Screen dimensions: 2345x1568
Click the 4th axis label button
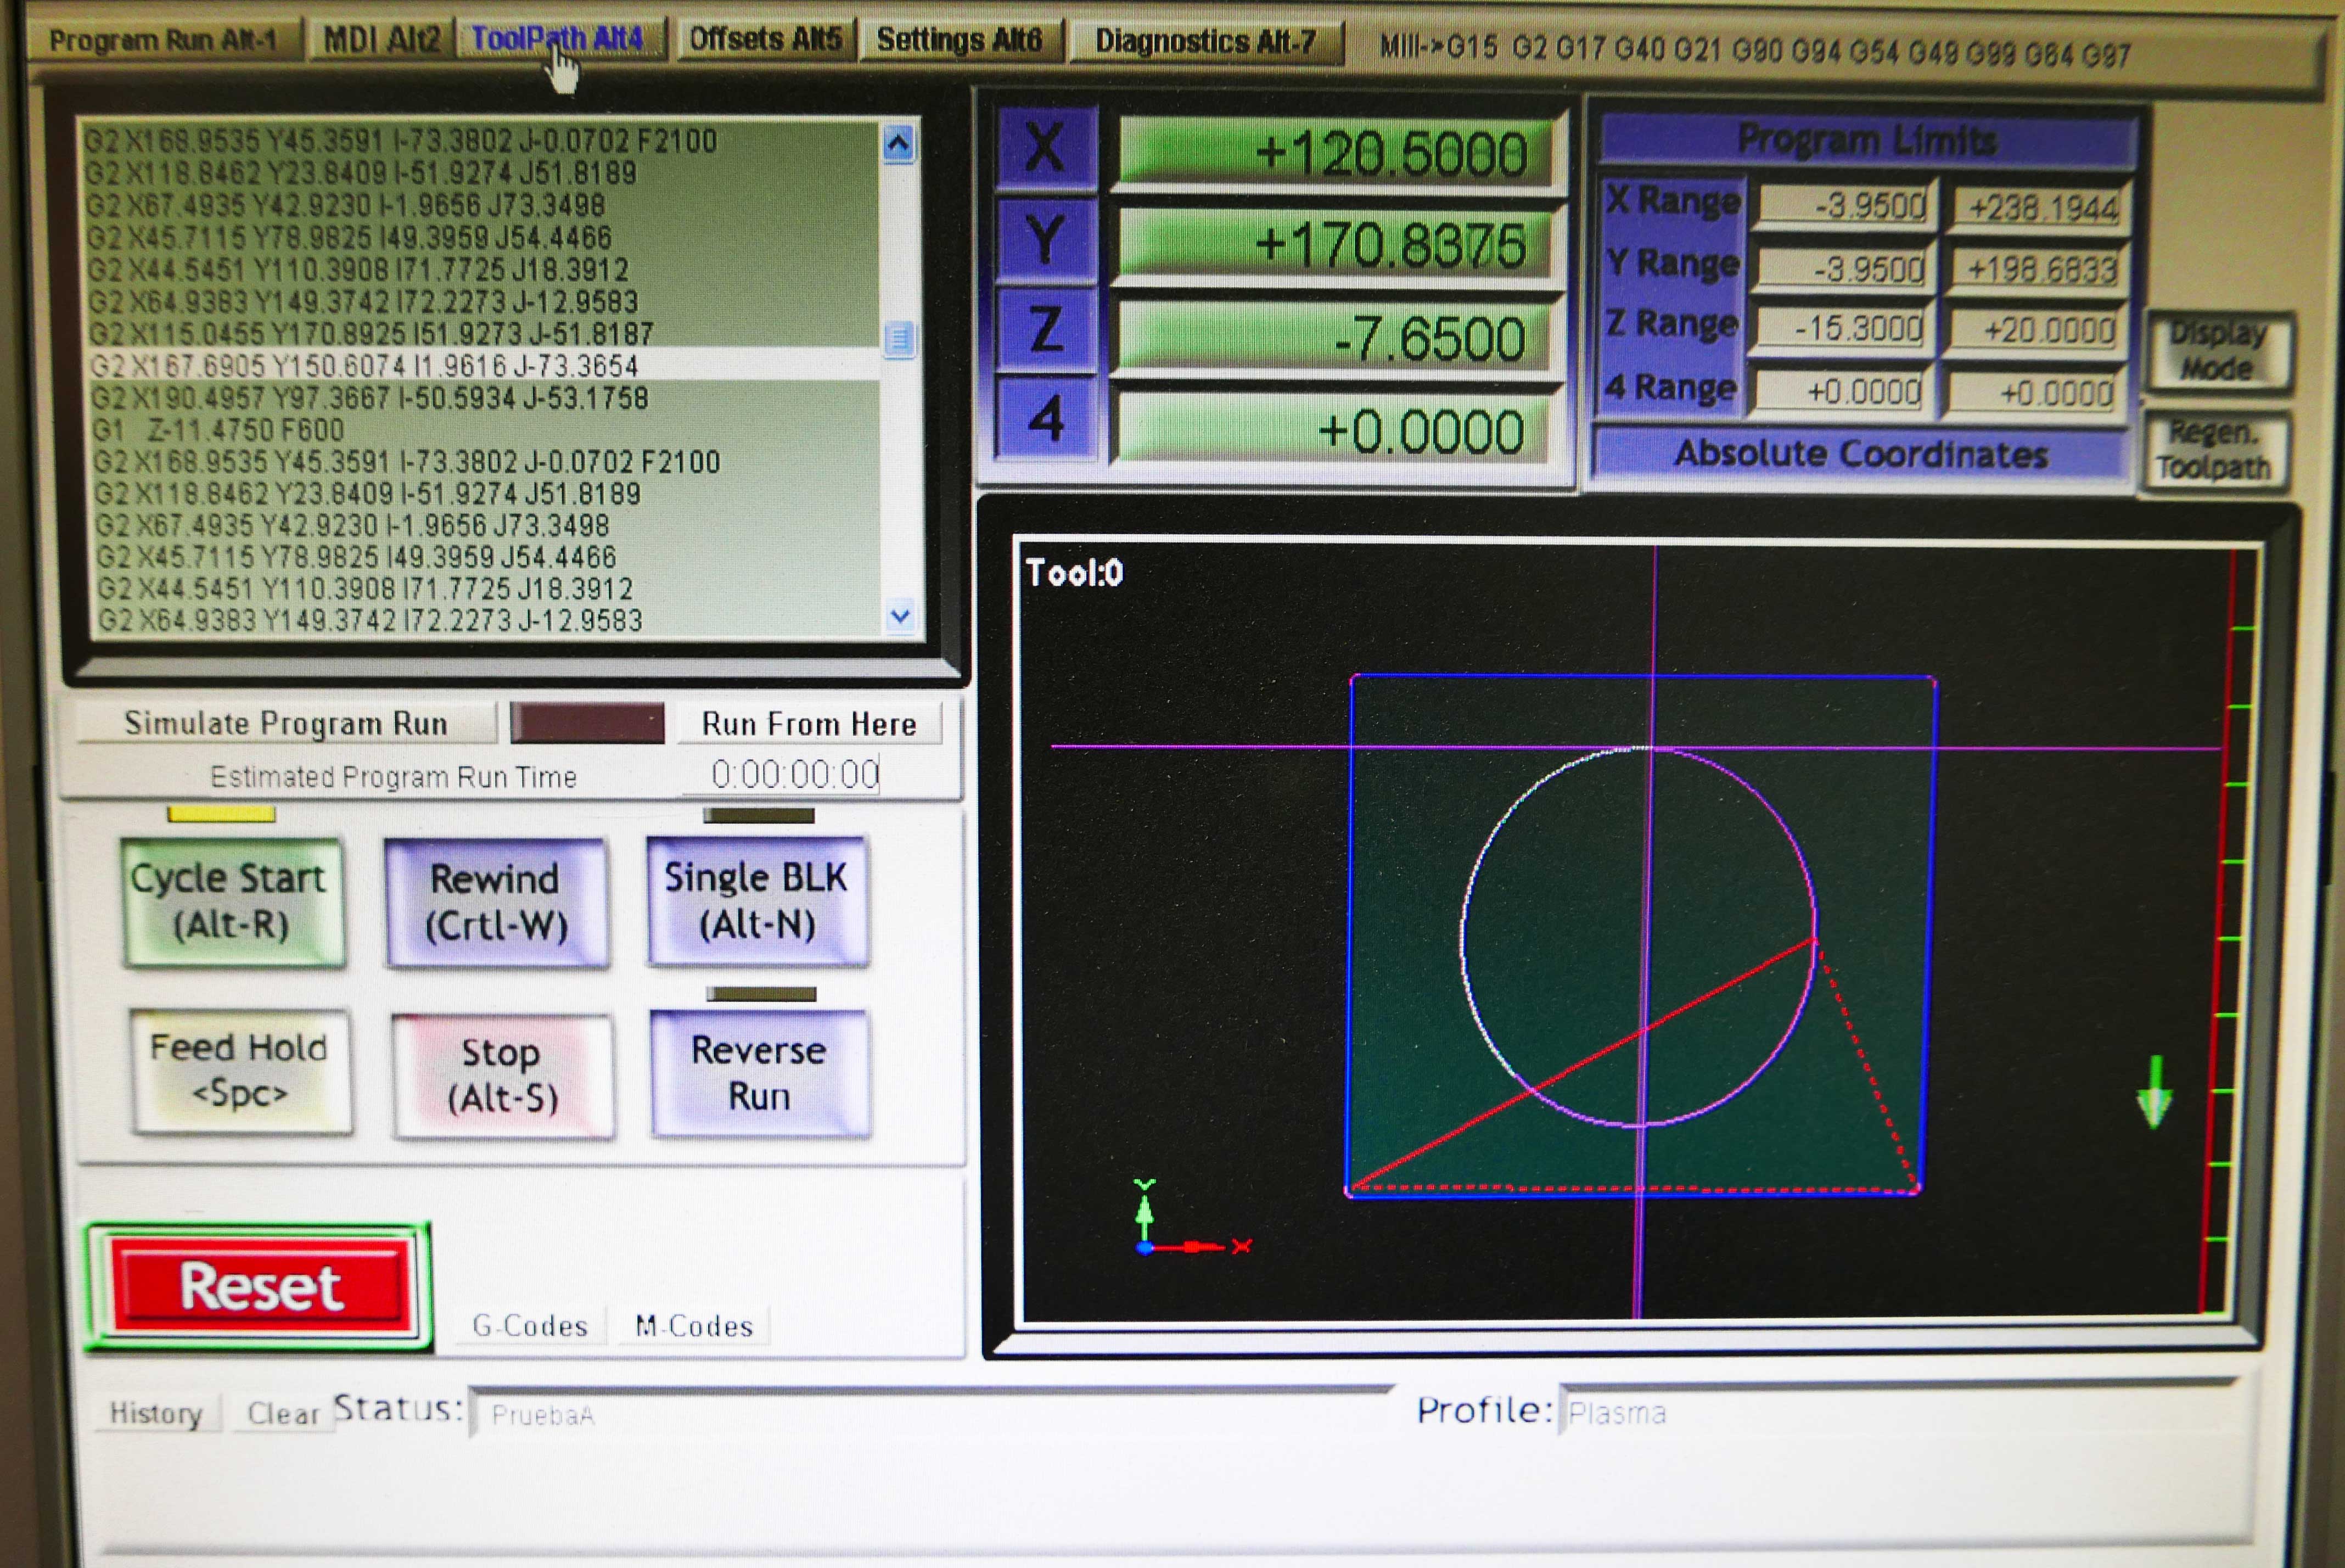(1046, 418)
